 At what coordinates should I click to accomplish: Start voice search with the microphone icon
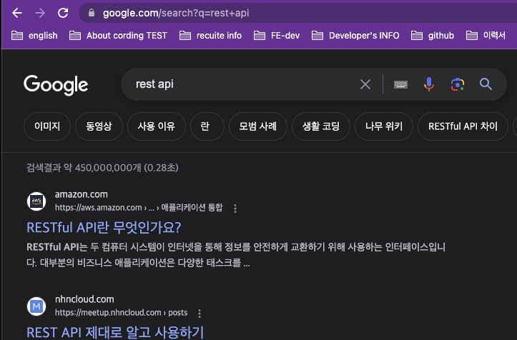[429, 84]
